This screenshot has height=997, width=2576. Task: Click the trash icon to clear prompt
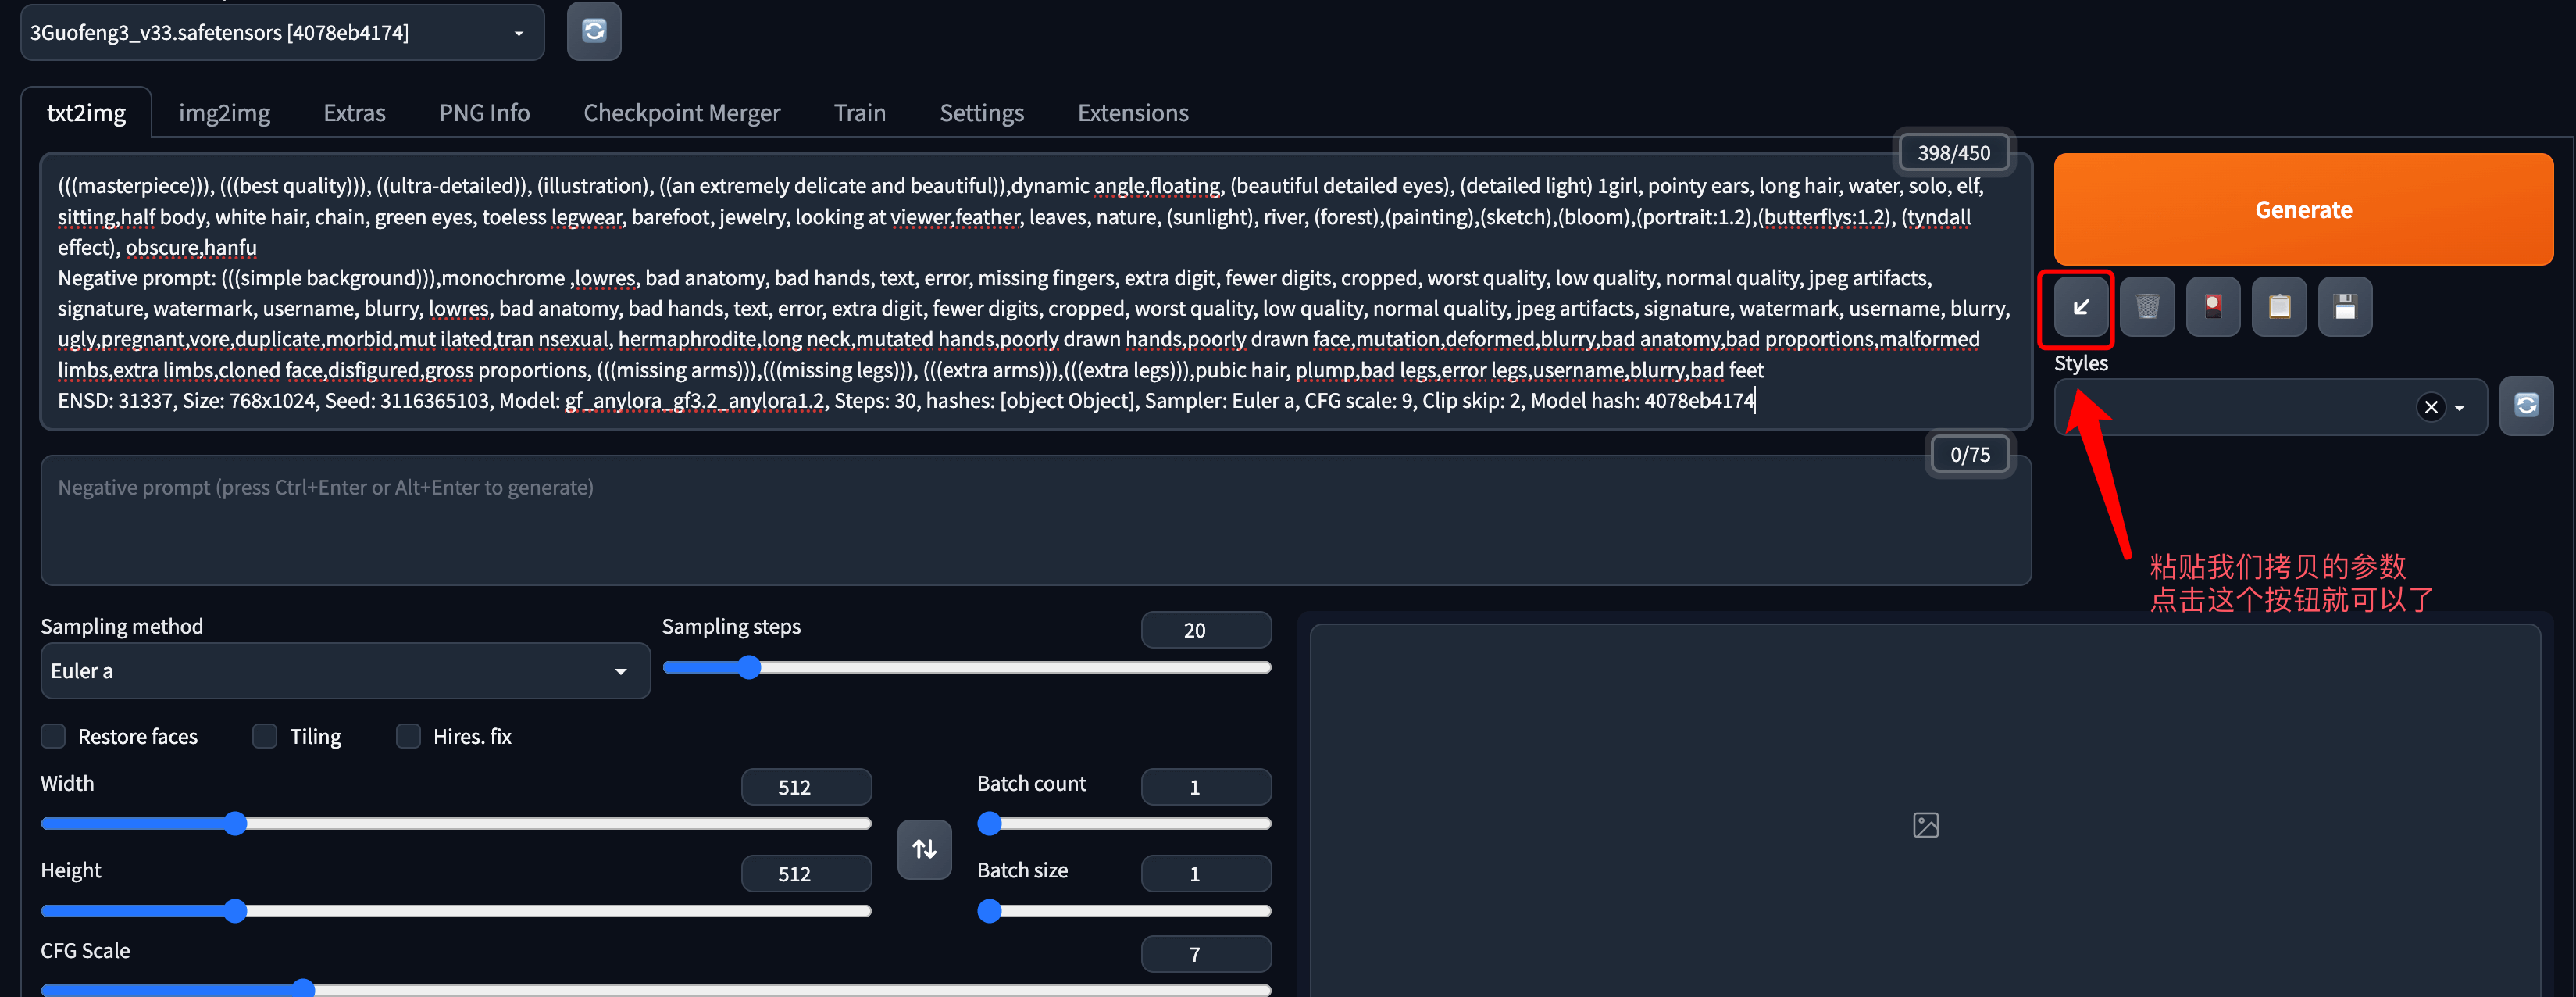pyautogui.click(x=2147, y=307)
